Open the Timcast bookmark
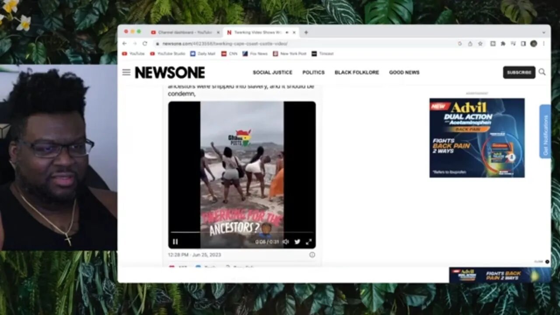This screenshot has height=315, width=560. pos(323,53)
